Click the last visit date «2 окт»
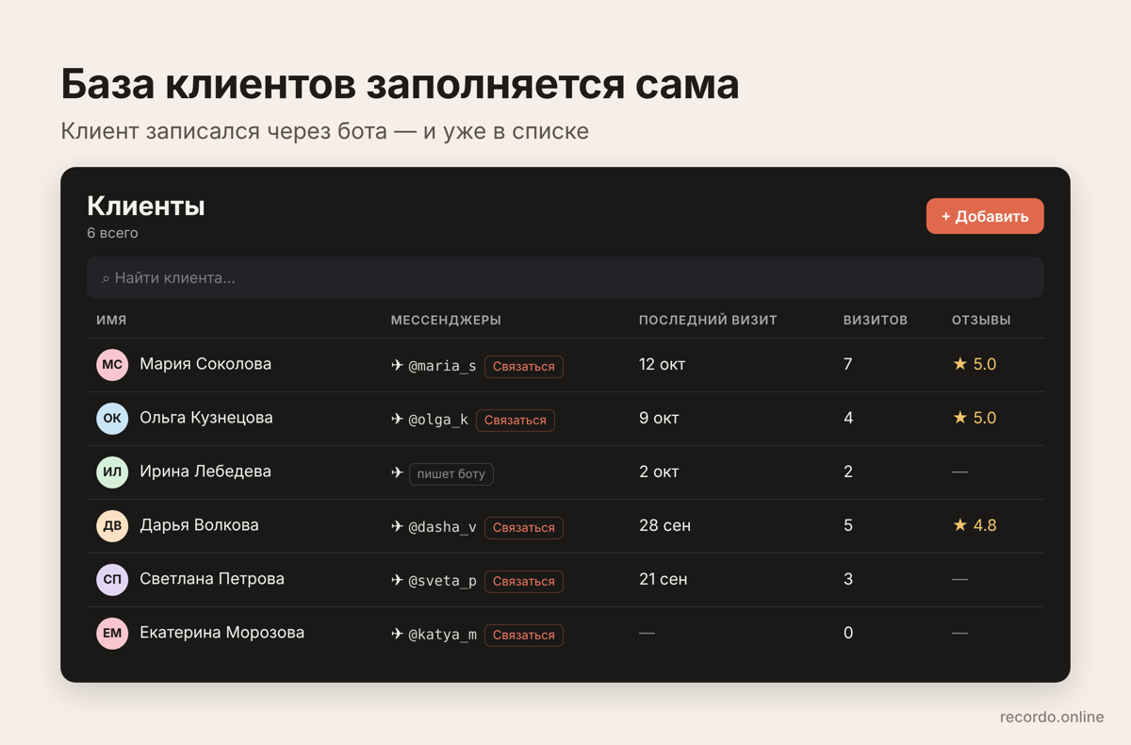Image resolution: width=1131 pixels, height=745 pixels. (659, 472)
